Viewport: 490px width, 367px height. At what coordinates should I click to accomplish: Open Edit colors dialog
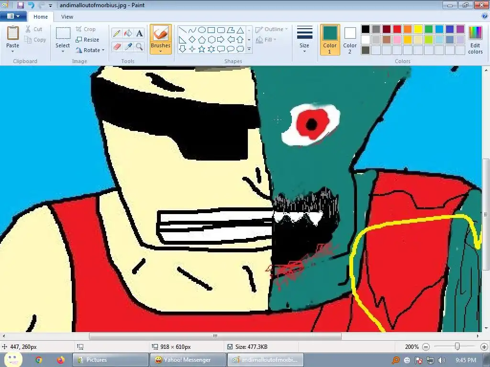pyautogui.click(x=475, y=40)
